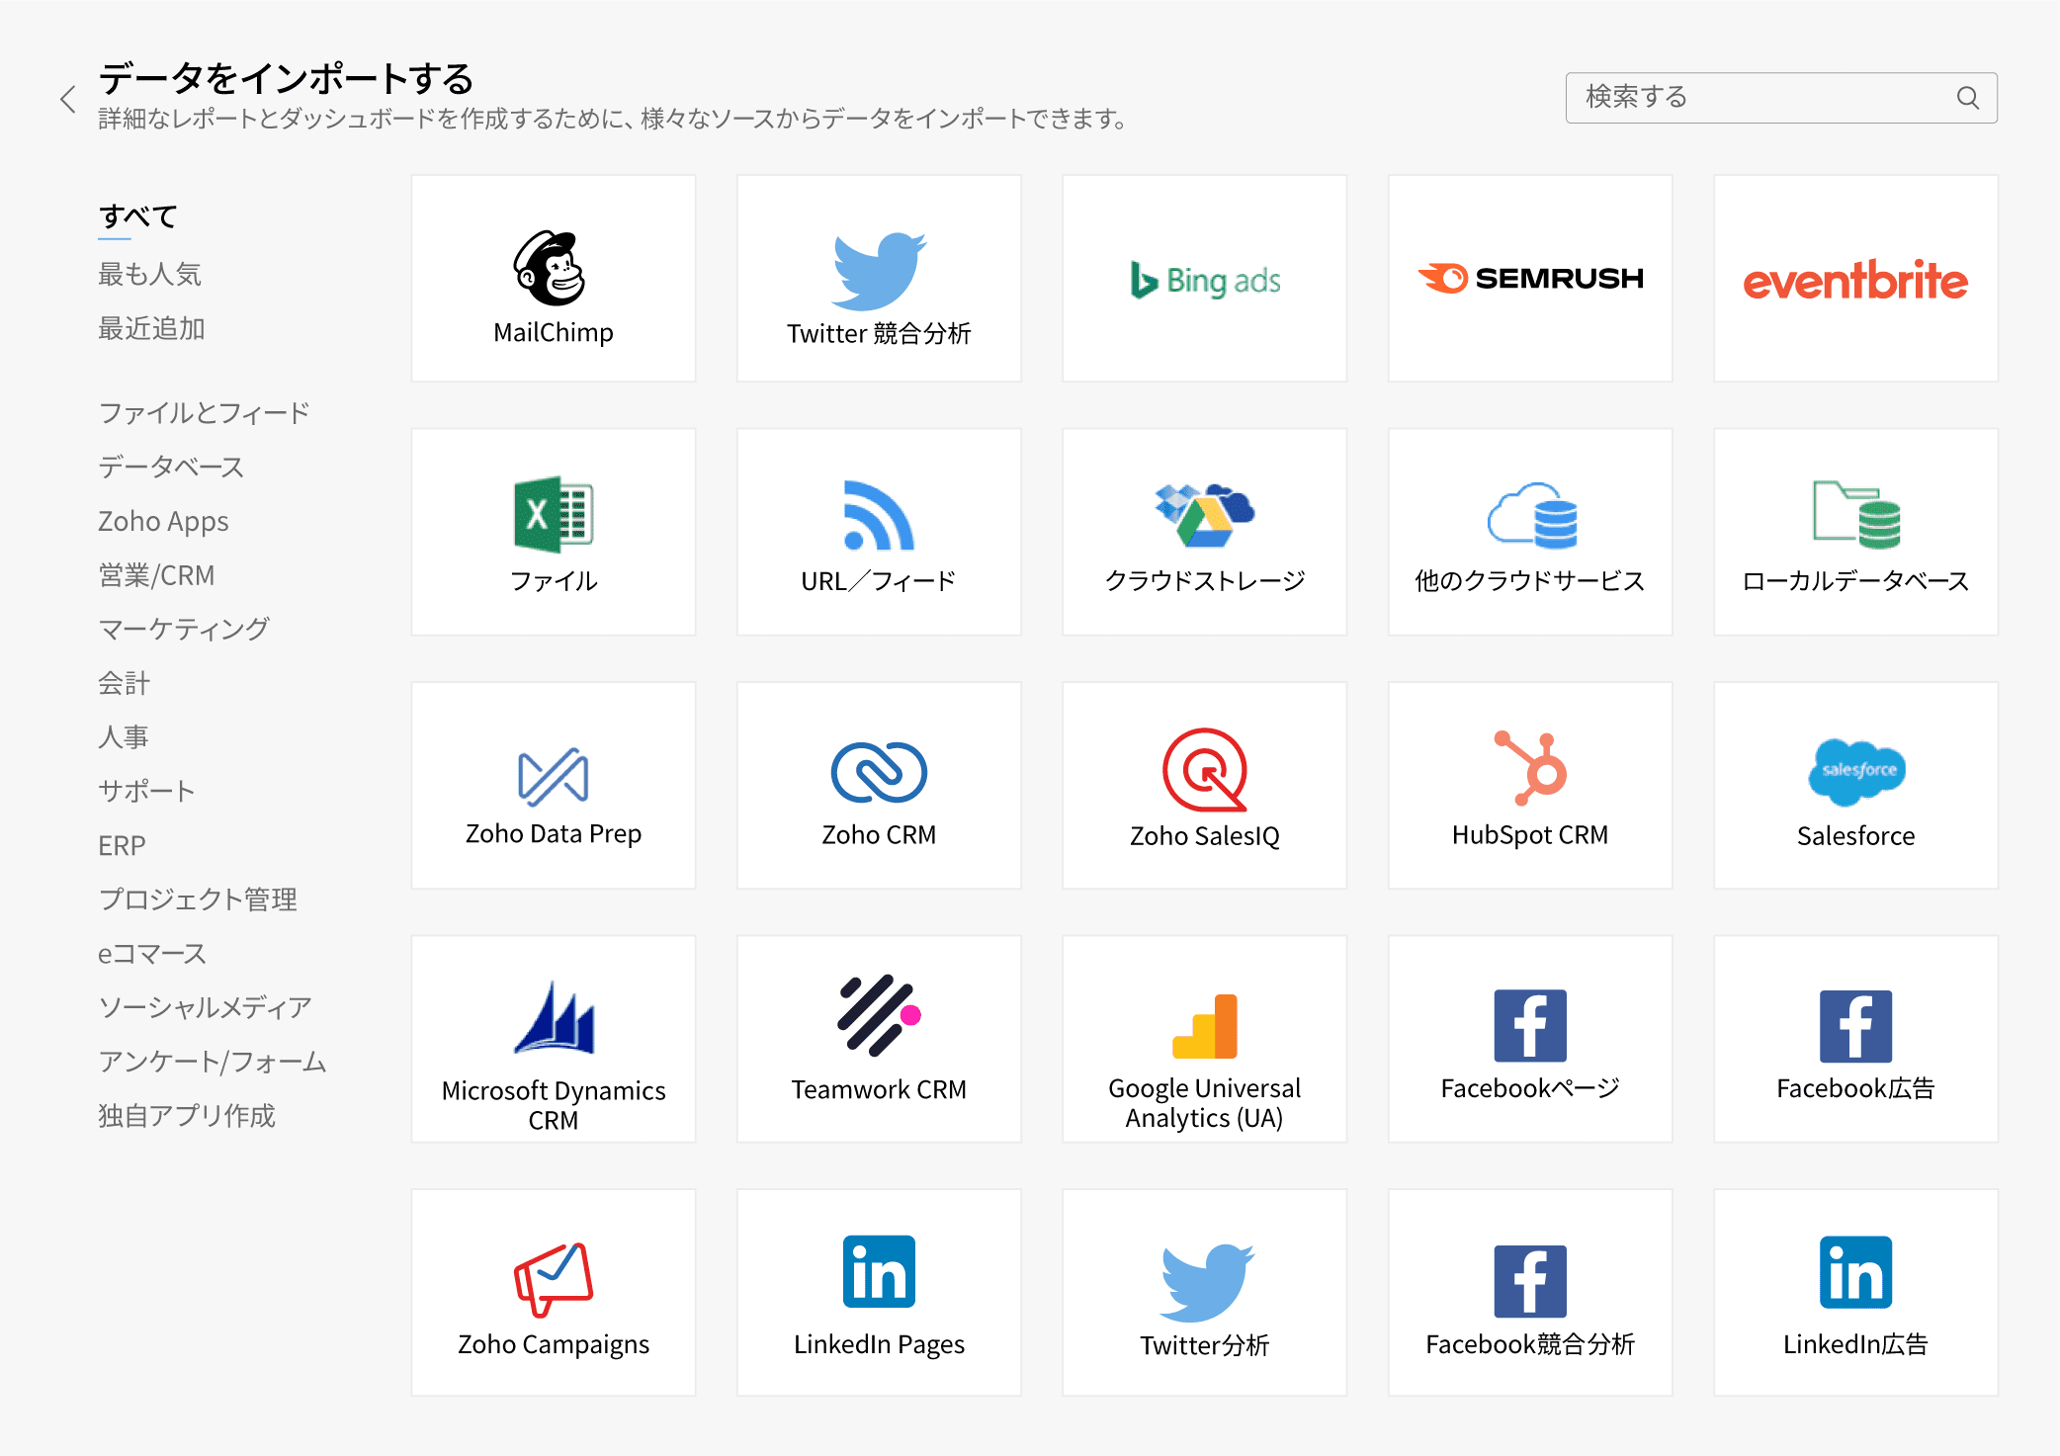Screen dimensions: 2060x1456
Task: Pick the Google Universal Analytics (UA) tile
Action: 1204,1039
